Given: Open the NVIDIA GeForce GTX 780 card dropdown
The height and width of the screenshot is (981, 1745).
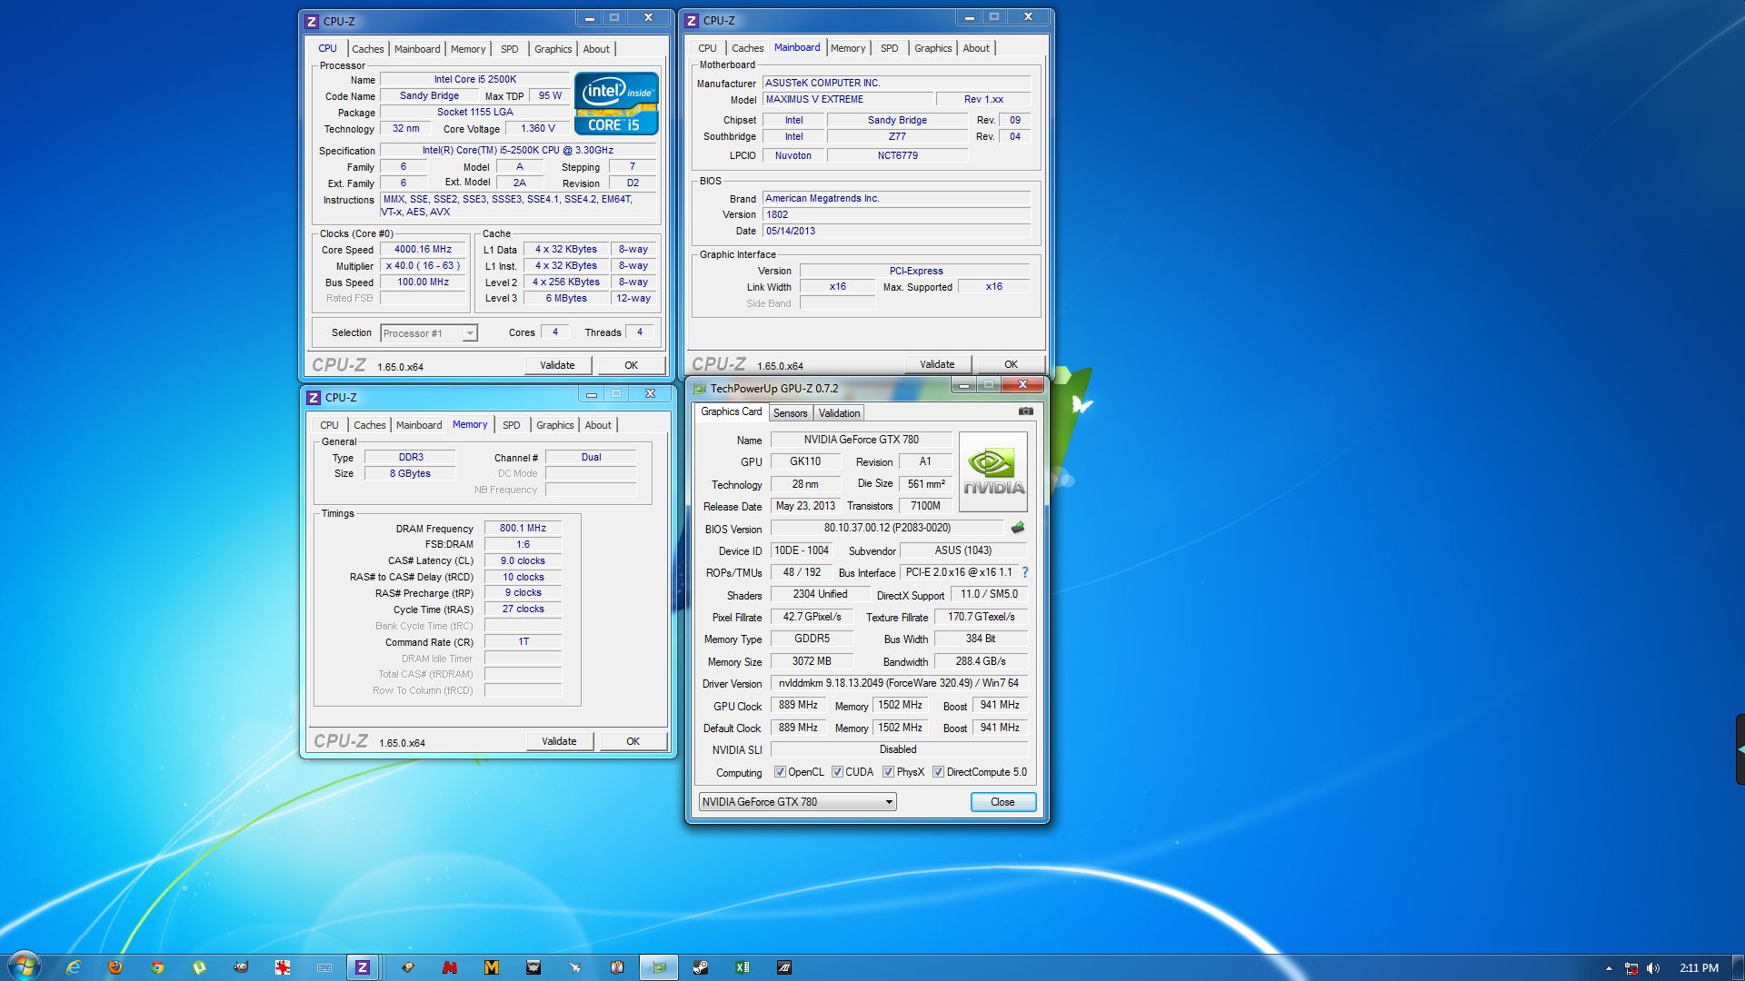Looking at the screenshot, I should 797,802.
